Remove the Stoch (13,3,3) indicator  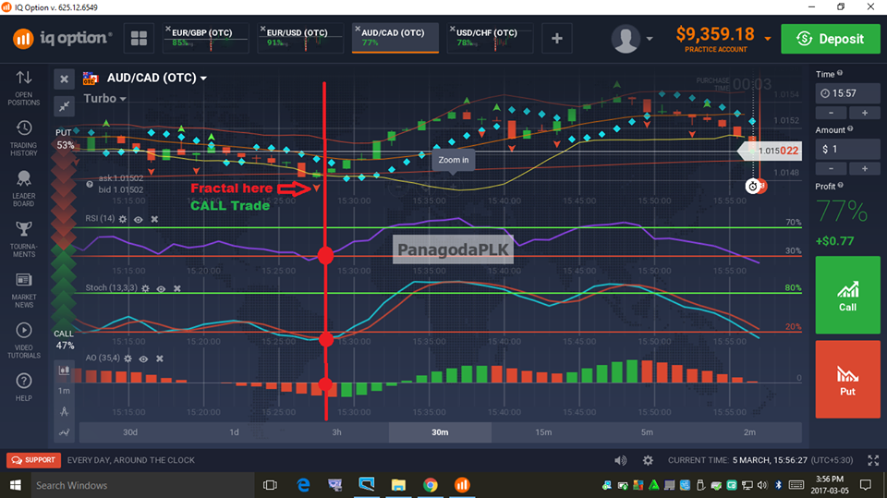click(177, 288)
